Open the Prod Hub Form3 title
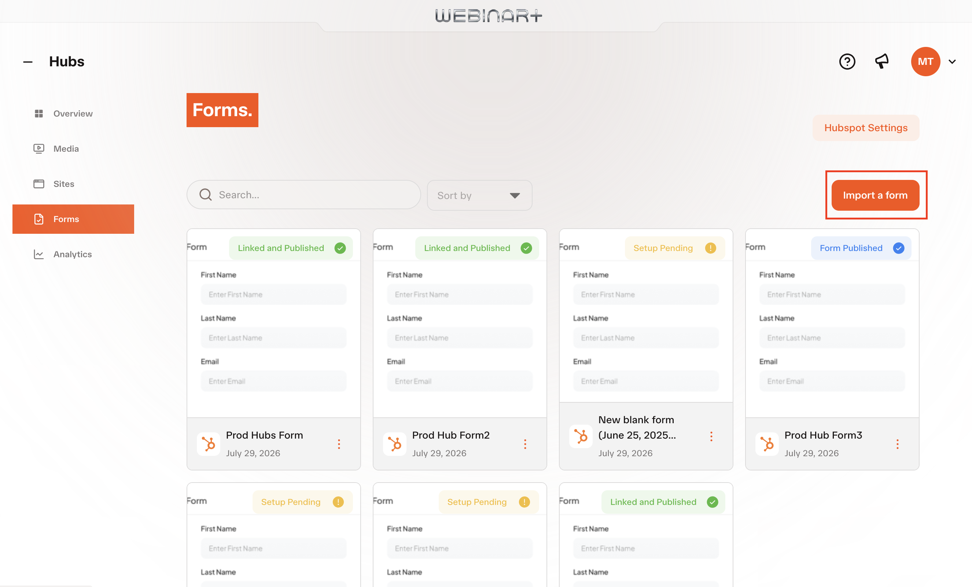This screenshot has height=587, width=972. pyautogui.click(x=823, y=435)
